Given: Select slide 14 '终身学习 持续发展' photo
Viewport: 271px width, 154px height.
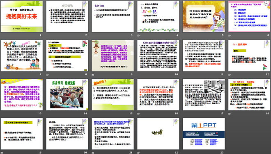Looking at the screenshot, I should 67,94.
